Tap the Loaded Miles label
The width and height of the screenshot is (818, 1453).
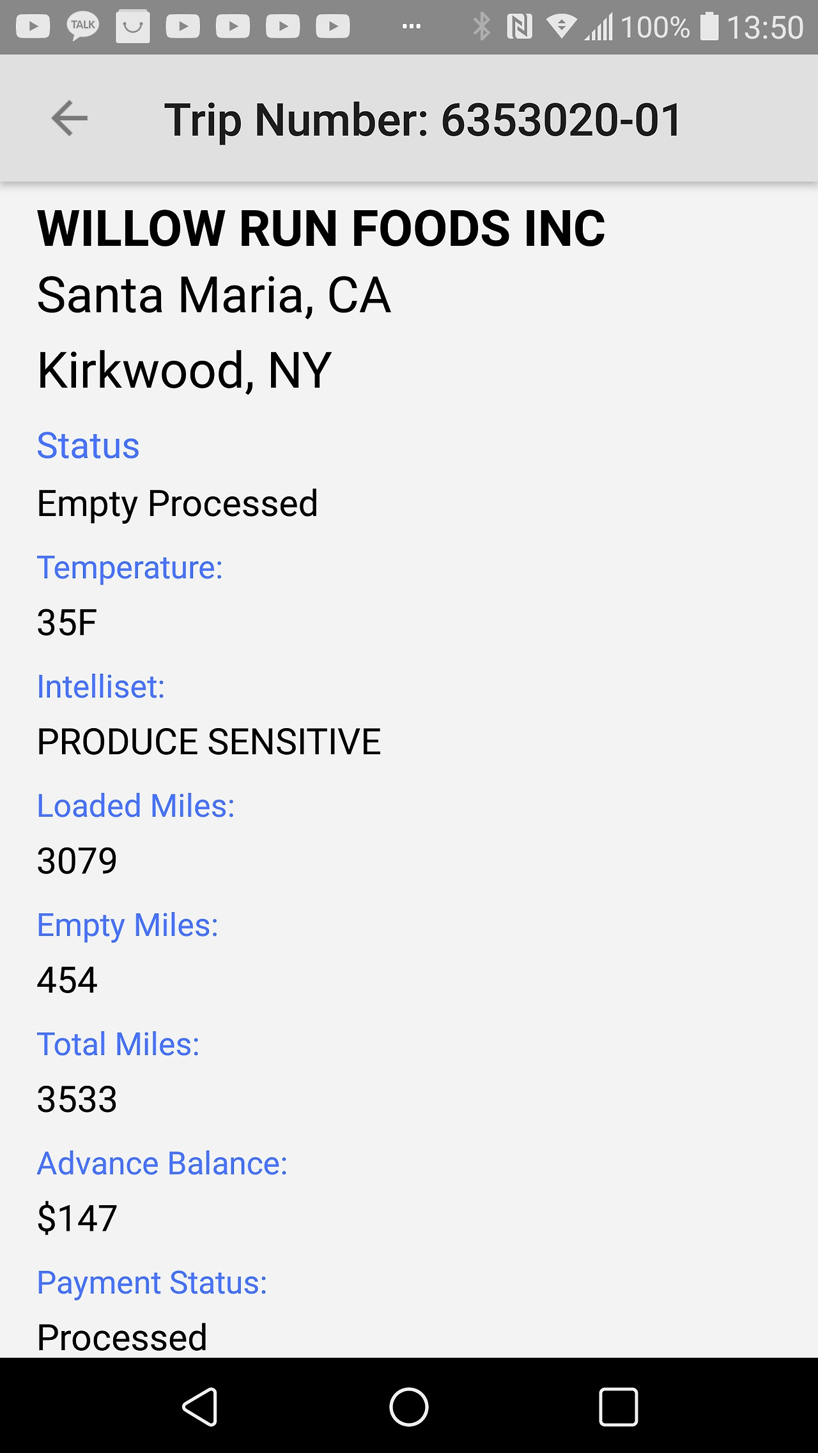[136, 805]
